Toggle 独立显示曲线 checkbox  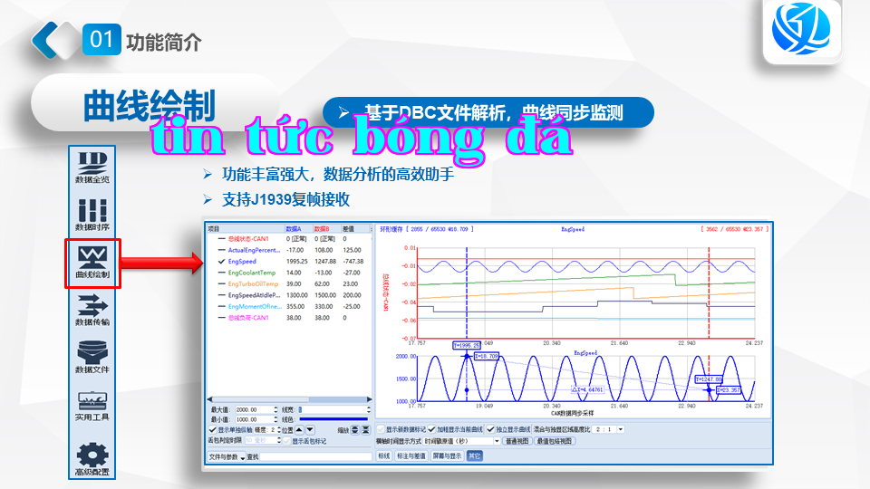(x=490, y=429)
